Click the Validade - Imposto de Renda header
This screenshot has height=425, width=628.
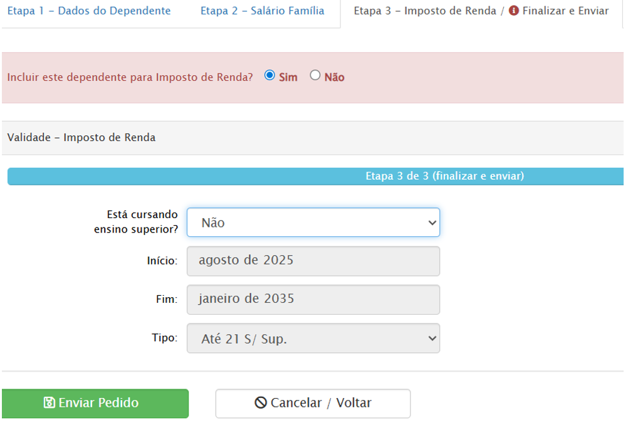click(x=81, y=138)
